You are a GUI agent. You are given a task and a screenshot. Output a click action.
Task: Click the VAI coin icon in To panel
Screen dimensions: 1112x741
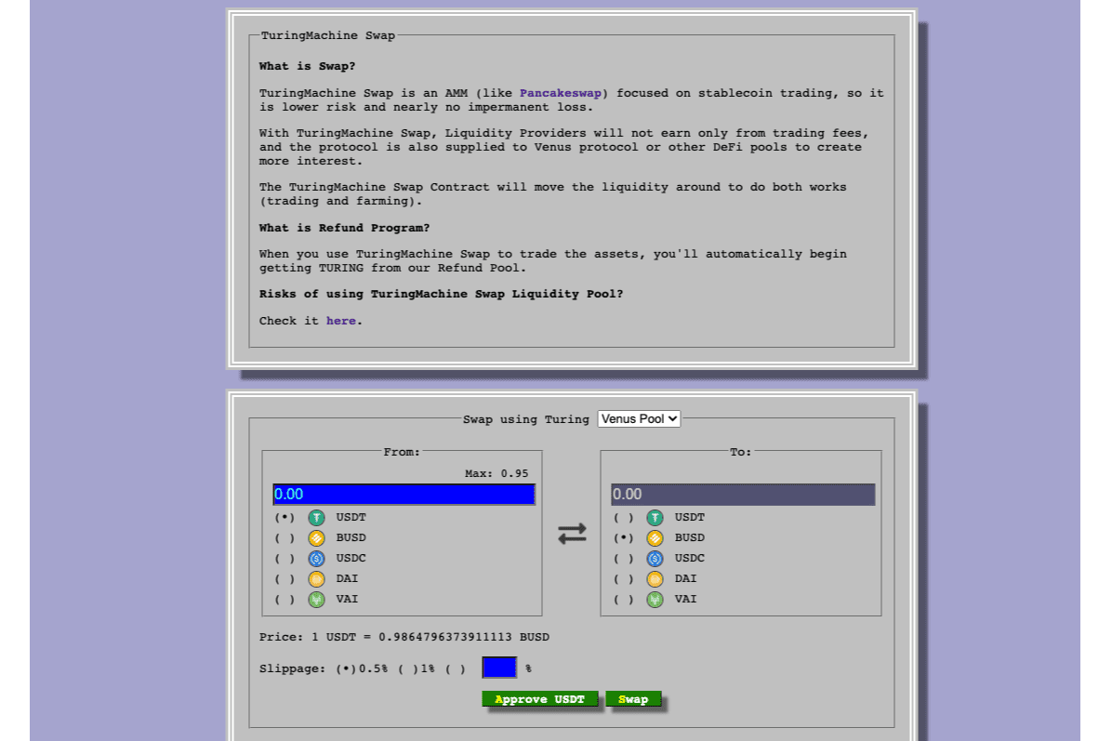tap(655, 600)
